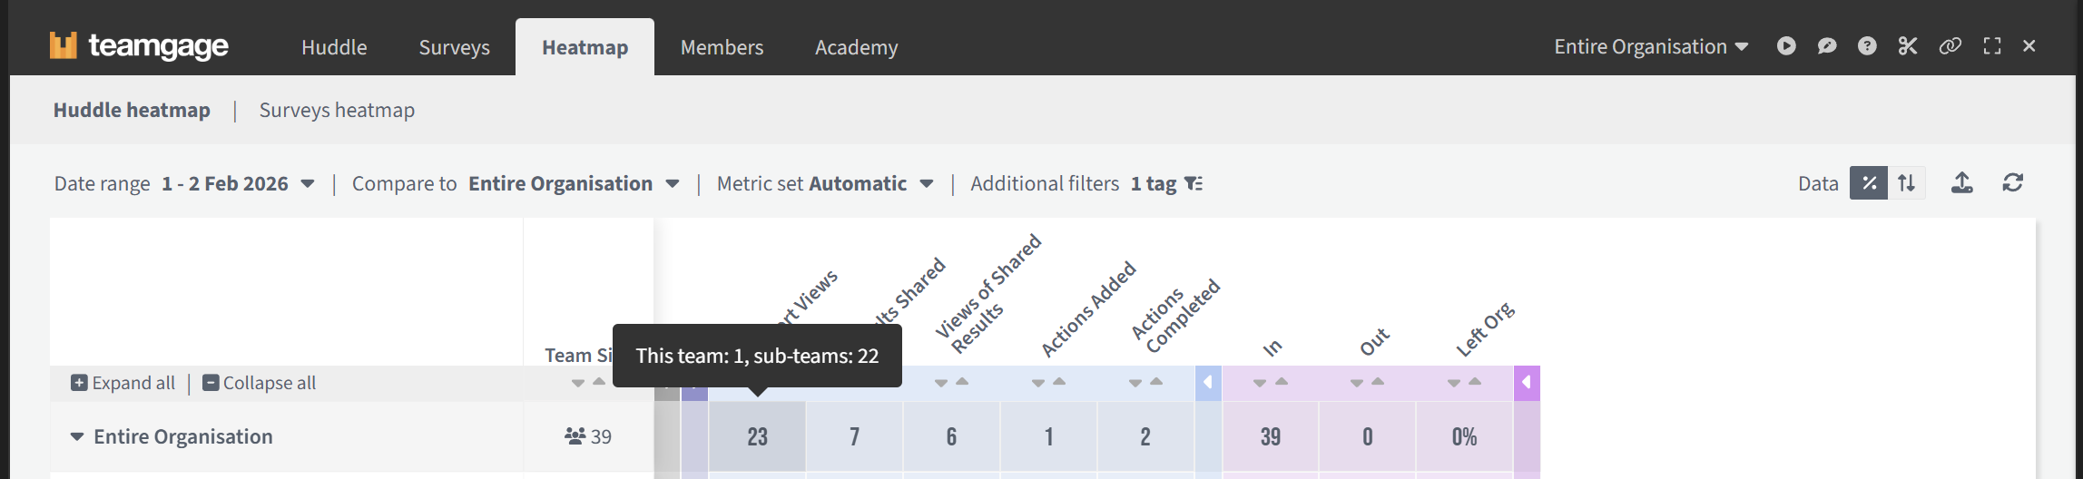Collapse the Entire Organisation tree row
This screenshot has width=2083, height=479.
tap(77, 437)
